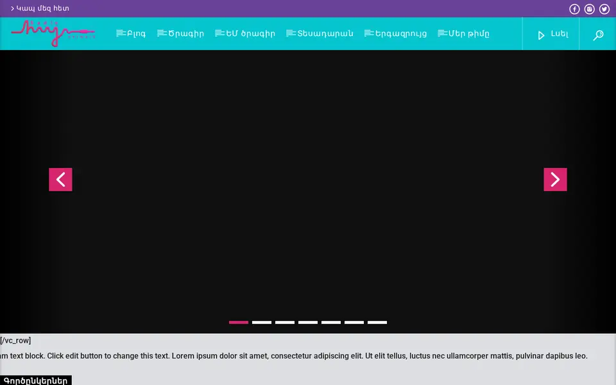Screen dimensions: 616x385
Task: Open the Երգացույց menu item
Action: click(396, 33)
